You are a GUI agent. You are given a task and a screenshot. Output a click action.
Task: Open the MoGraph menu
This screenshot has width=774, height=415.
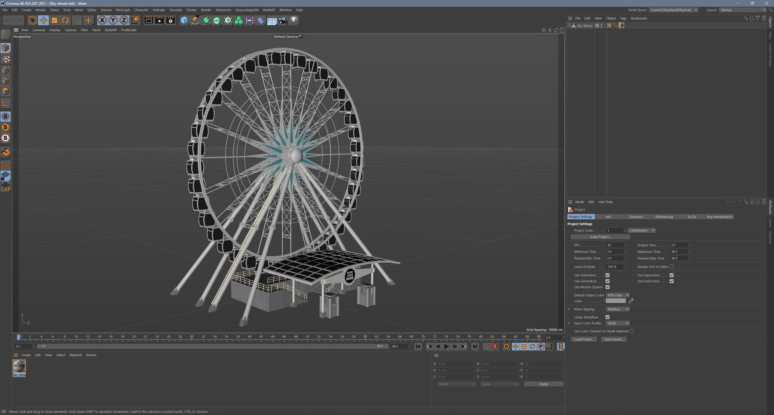[x=123, y=10]
